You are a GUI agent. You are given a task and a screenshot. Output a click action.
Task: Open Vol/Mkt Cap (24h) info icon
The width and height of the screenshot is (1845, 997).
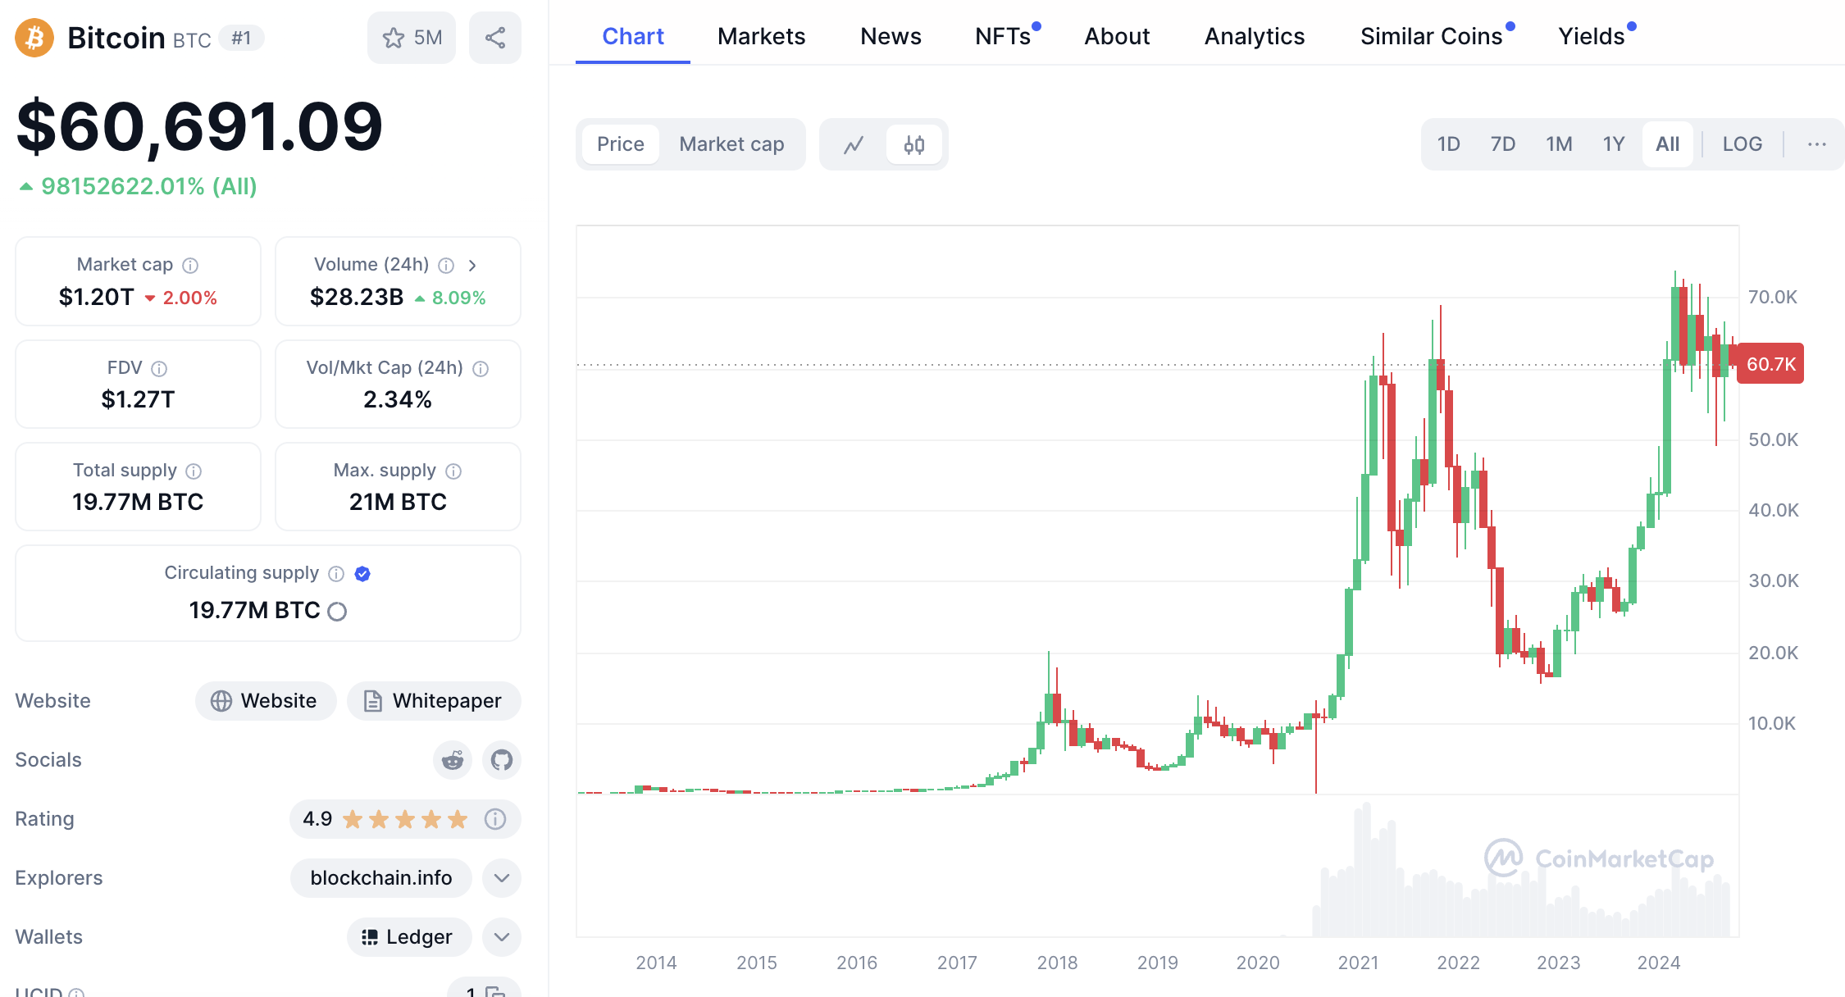(x=481, y=369)
